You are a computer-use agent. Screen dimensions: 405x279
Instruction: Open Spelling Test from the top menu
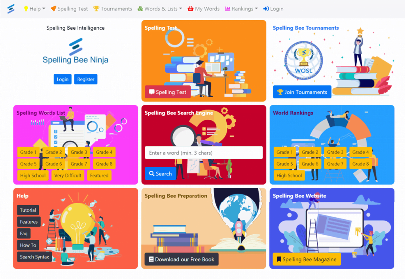pos(69,9)
